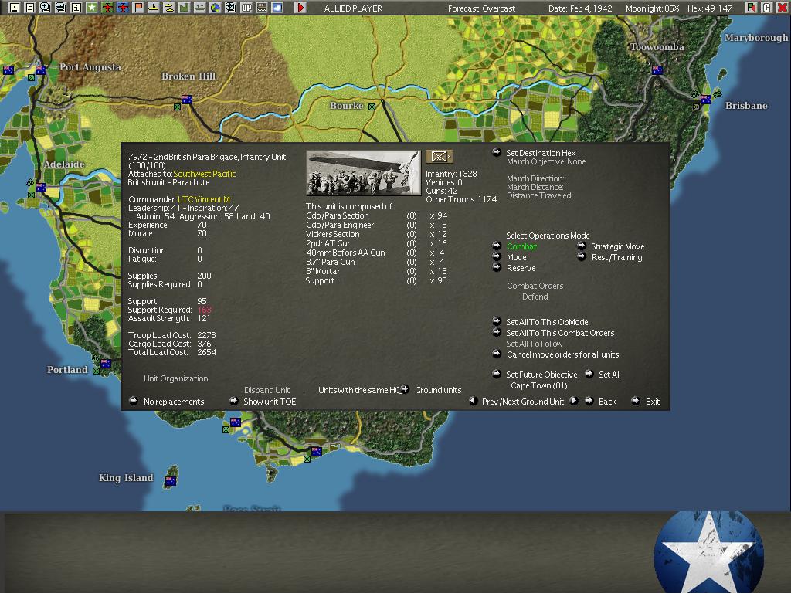
Task: Click the white star on green toolbar icon
Action: [92, 8]
